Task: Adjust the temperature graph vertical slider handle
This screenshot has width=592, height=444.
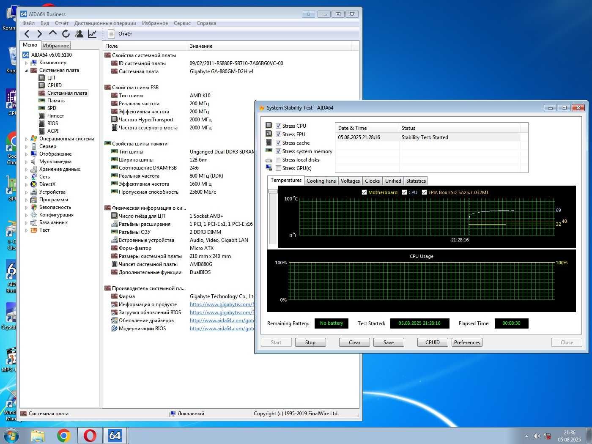Action: point(273,191)
